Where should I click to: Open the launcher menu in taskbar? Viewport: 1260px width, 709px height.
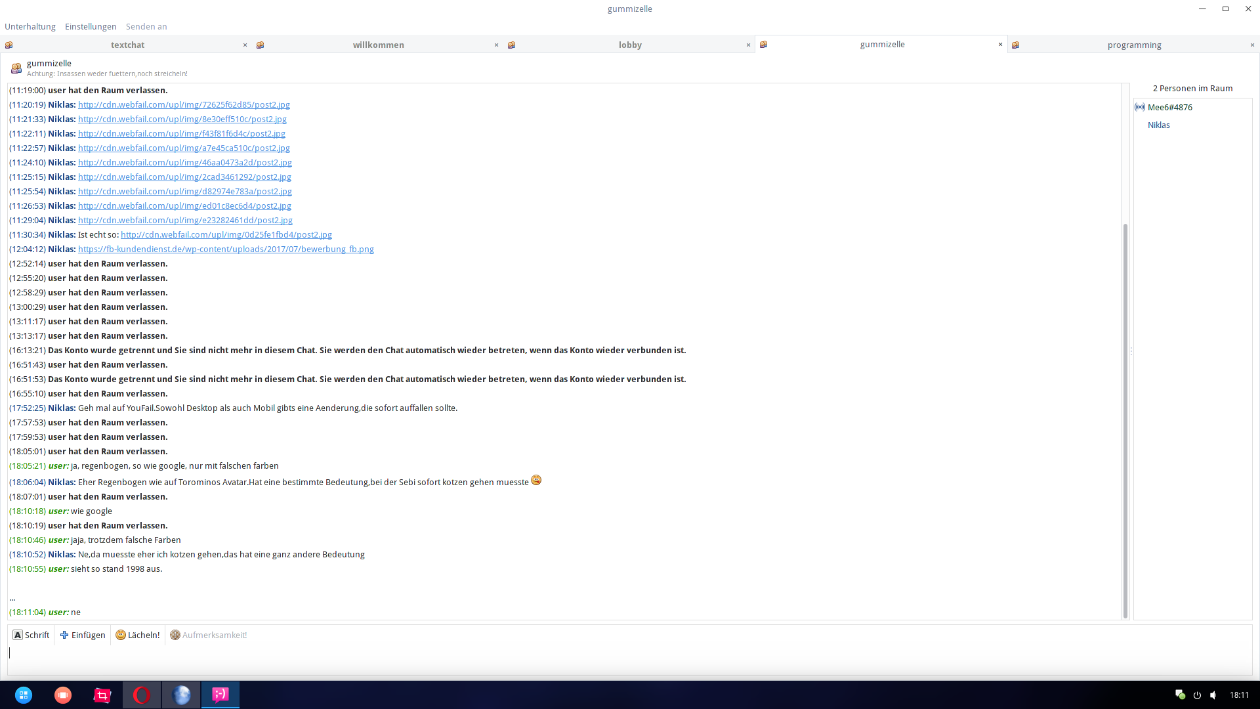24,695
